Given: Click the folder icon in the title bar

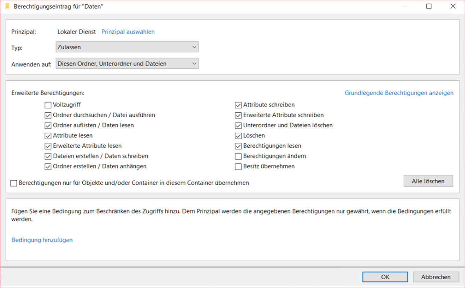Looking at the screenshot, I should click(x=7, y=7).
